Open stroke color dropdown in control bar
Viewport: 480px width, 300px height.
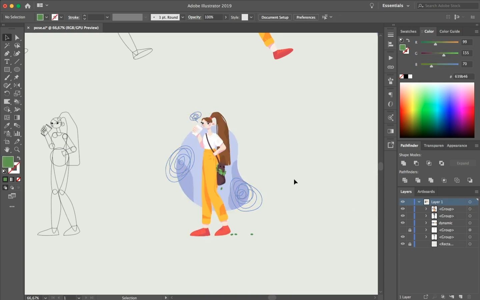click(61, 17)
